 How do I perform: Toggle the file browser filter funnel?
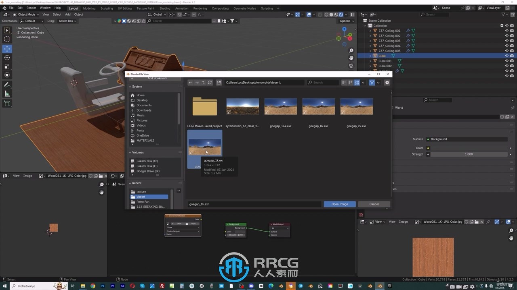click(372, 83)
